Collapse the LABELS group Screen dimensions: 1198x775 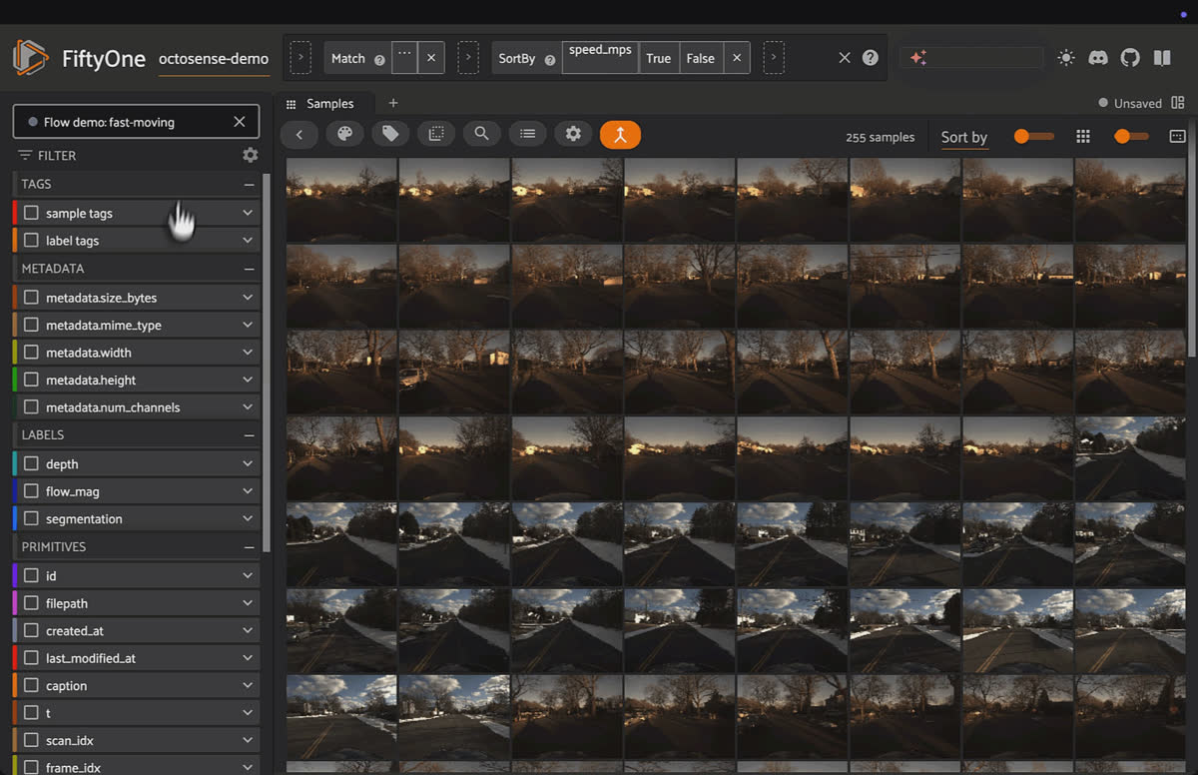pyautogui.click(x=249, y=435)
